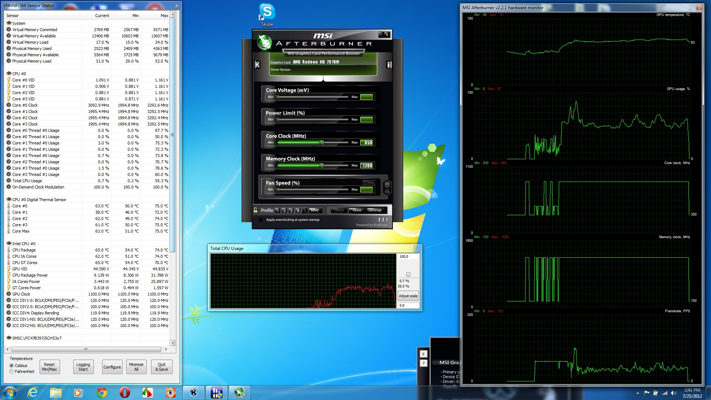Click the Core Clock slider handle
This screenshot has height=400, width=711.
[x=321, y=142]
